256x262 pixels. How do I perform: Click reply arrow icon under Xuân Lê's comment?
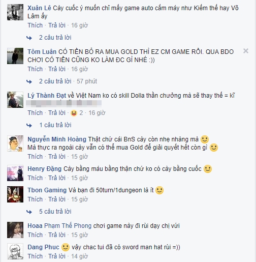pyautogui.click(x=29, y=38)
